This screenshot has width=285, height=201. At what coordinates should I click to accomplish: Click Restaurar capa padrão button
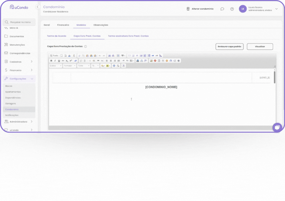click(229, 47)
